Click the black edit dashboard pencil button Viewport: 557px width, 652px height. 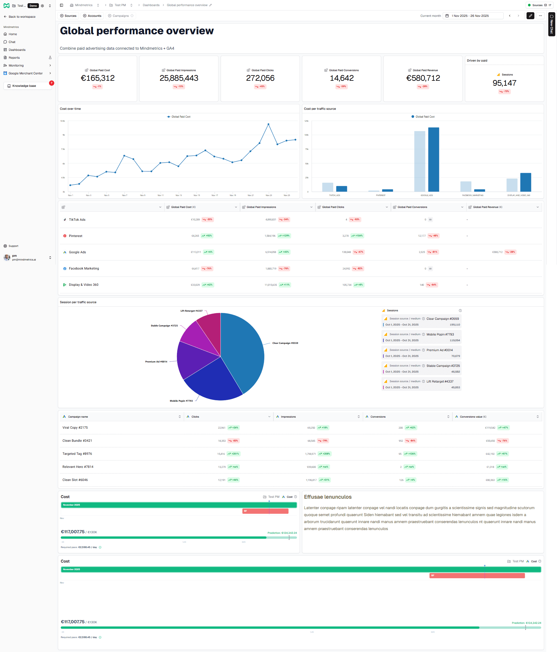coord(530,16)
